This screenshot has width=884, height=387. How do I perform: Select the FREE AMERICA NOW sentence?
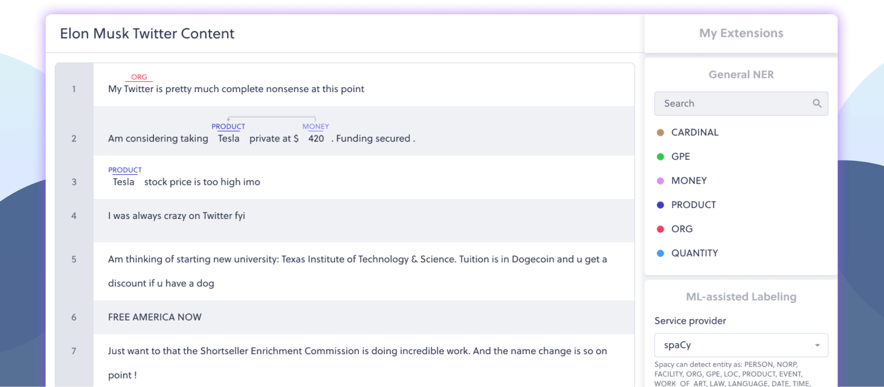pyautogui.click(x=155, y=317)
